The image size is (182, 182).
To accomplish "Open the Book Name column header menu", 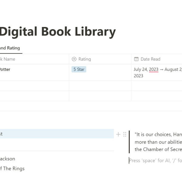I will (8, 59).
